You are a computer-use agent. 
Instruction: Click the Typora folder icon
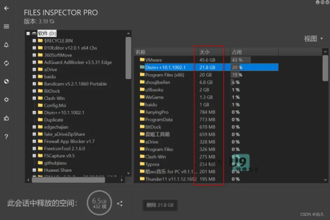tap(142, 164)
